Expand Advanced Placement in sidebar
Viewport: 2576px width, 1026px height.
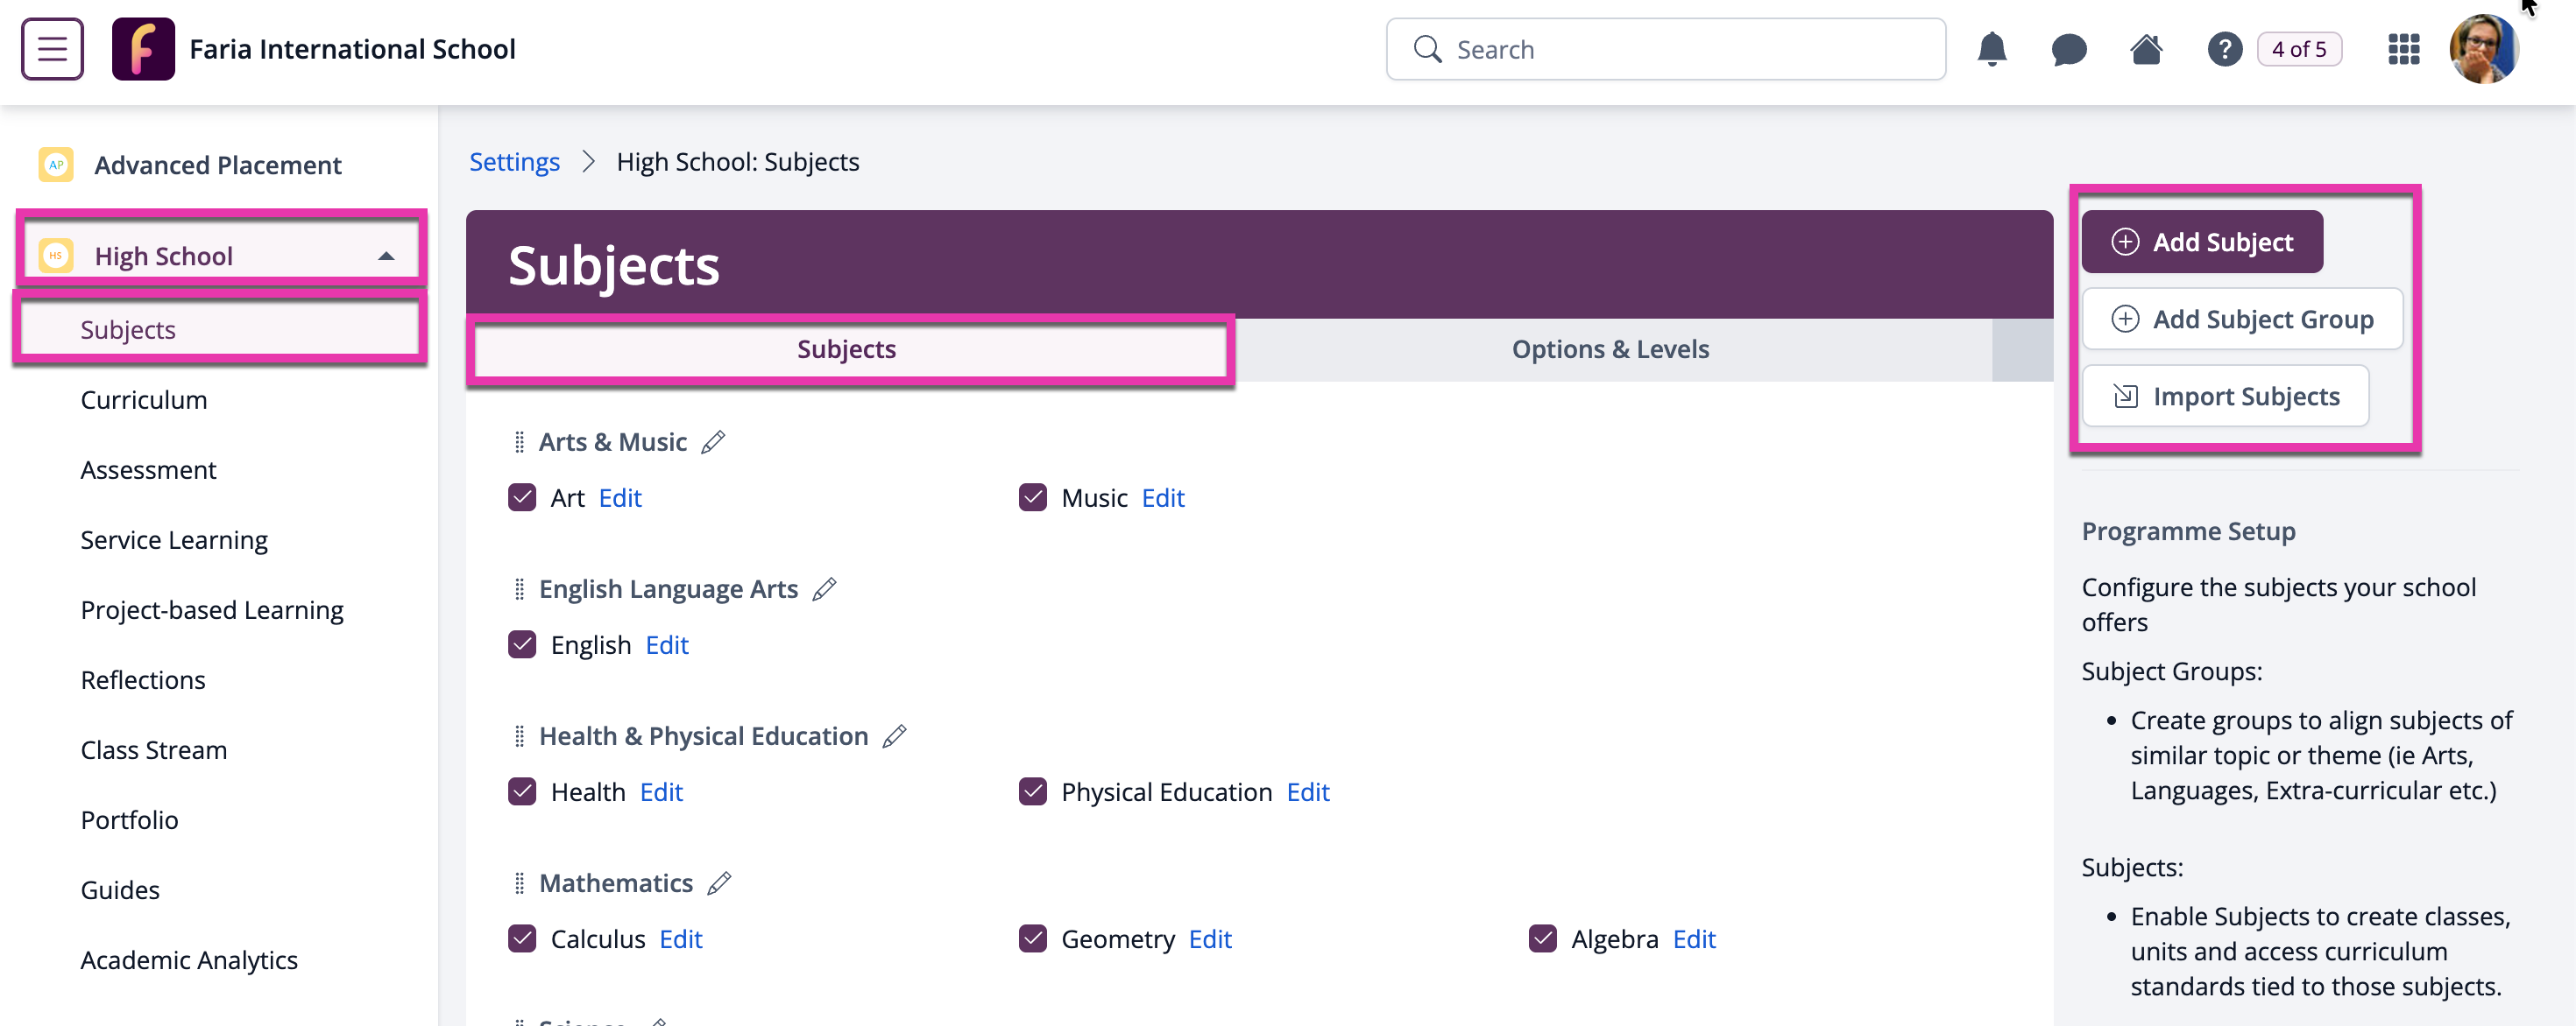click(x=217, y=165)
